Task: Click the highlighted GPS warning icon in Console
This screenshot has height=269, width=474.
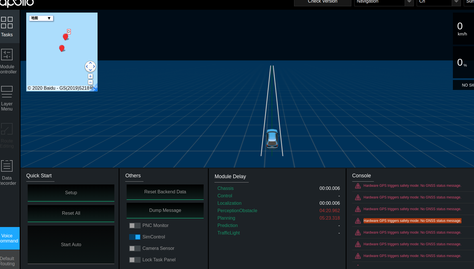Action: 358,220
